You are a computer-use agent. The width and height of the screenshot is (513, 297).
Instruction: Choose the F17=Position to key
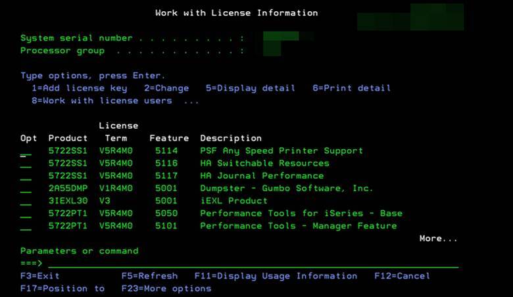coord(62,288)
